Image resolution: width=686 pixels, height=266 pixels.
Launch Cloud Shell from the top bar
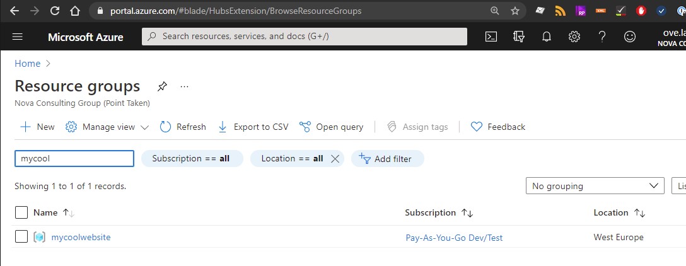pyautogui.click(x=491, y=37)
